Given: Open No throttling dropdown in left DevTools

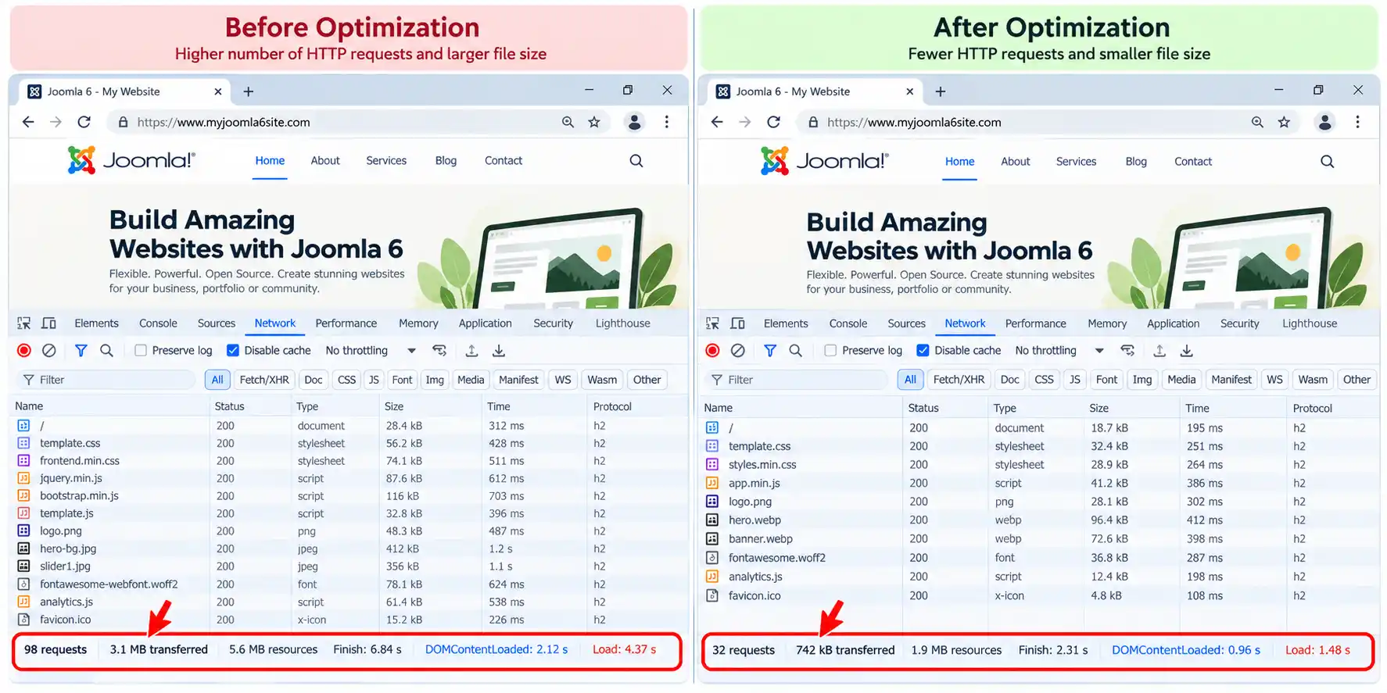Looking at the screenshot, I should tap(370, 350).
